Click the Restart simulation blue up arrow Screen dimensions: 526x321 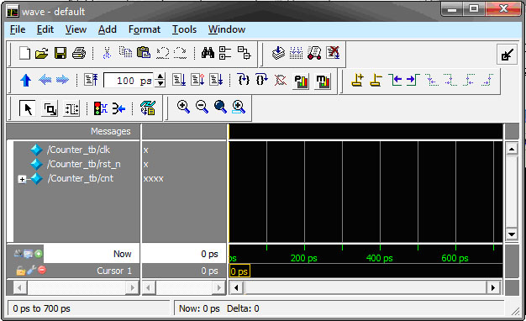25,81
